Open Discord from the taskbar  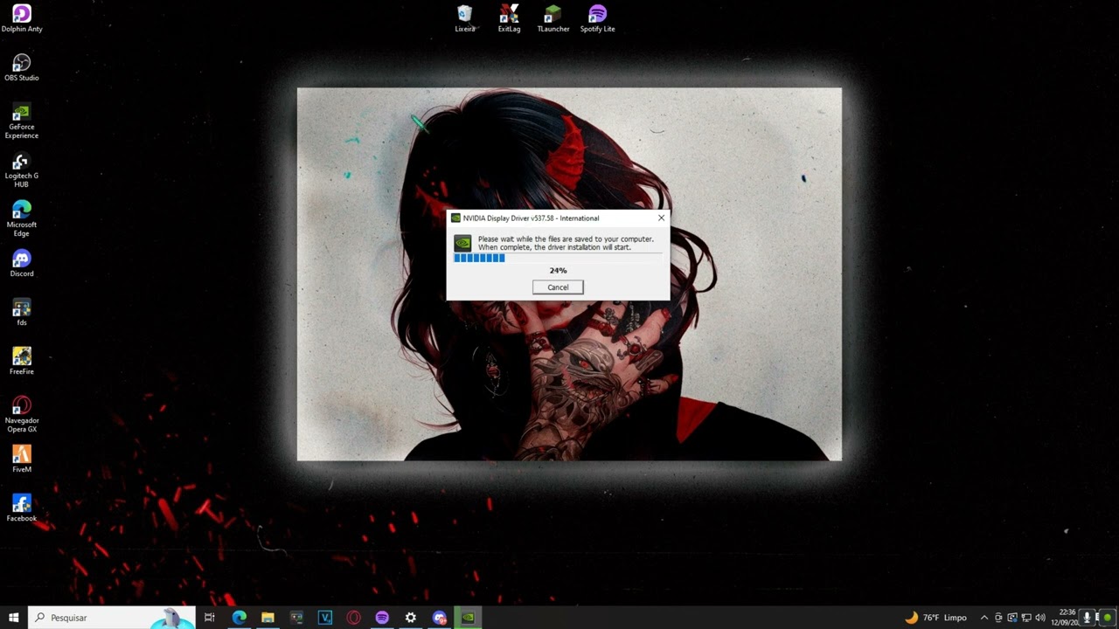tap(440, 618)
